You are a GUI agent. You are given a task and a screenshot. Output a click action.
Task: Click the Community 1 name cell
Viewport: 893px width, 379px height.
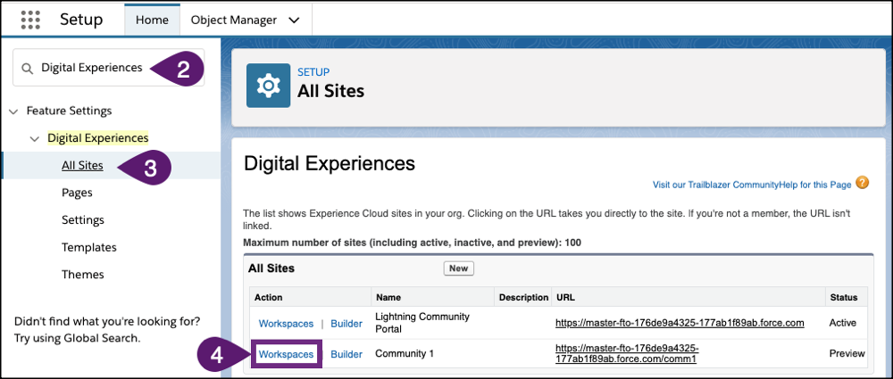[405, 354]
